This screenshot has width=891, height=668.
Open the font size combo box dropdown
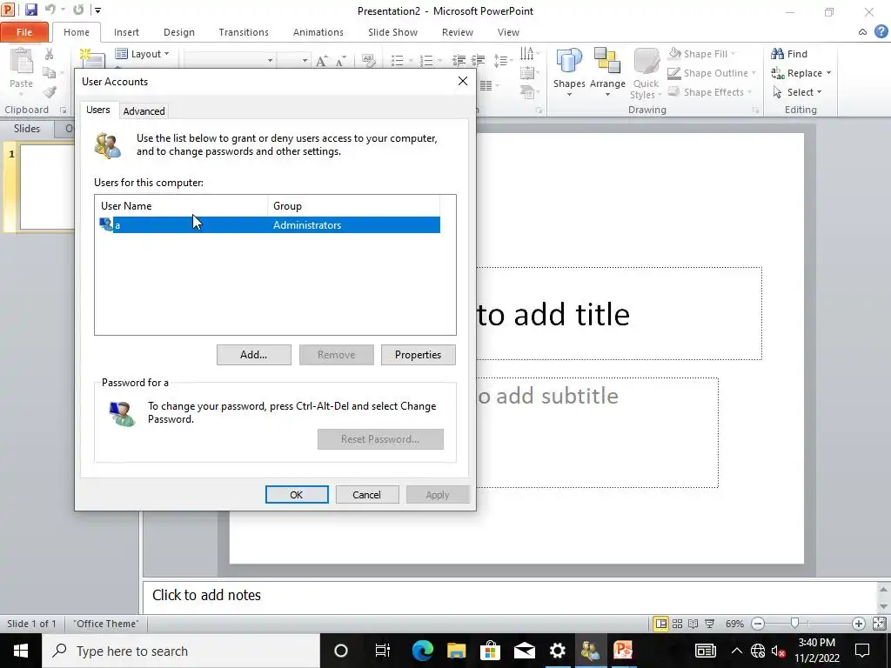pos(305,61)
